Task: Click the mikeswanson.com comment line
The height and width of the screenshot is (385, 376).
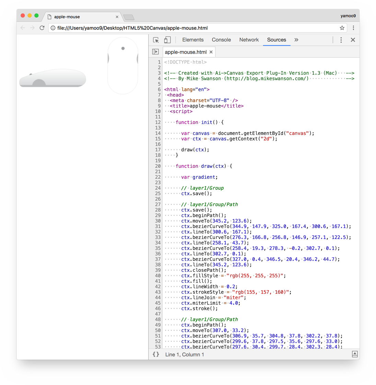Action: pos(259,79)
